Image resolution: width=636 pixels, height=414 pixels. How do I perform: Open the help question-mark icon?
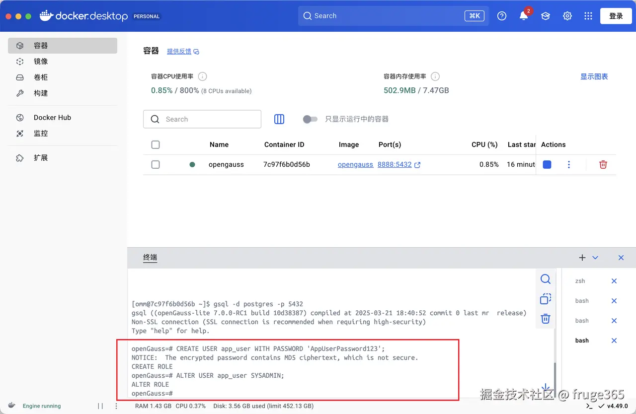pos(501,15)
